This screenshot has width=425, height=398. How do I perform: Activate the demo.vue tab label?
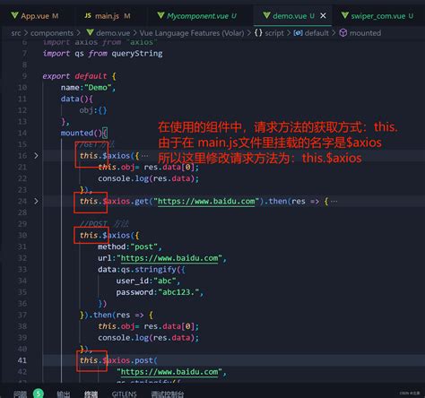coord(290,16)
